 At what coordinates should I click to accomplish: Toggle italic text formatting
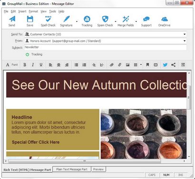pyautogui.click(x=33, y=65)
